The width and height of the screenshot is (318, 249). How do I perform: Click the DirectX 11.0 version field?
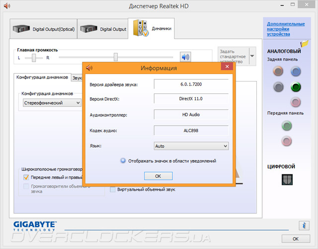(x=191, y=98)
